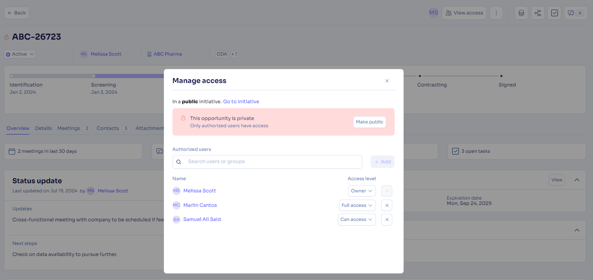Open the comments icon showing 4
Screen dimensions: 593x280
(x=576, y=13)
